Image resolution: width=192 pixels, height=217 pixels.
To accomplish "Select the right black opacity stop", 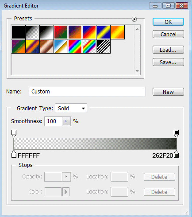I will 176,133.
